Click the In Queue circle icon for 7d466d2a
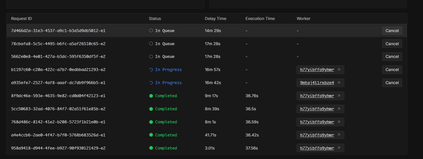The image size is (423, 159). coord(151,30)
